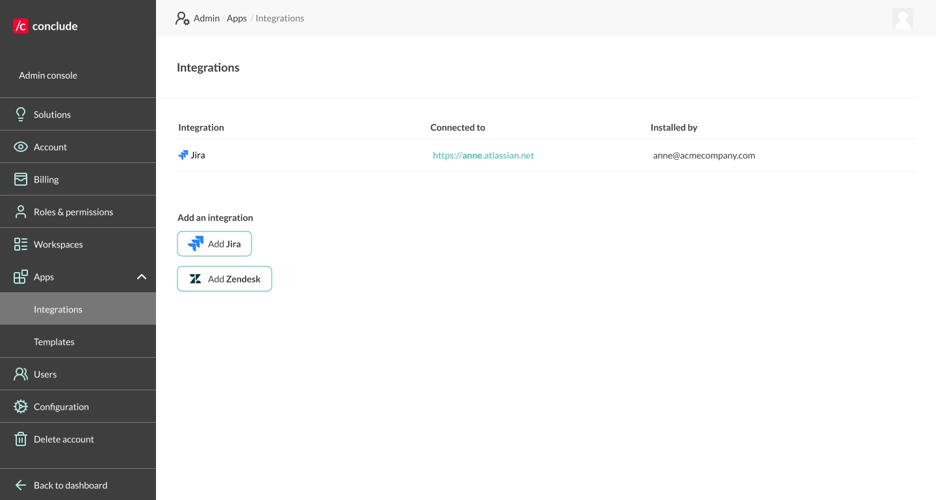Screen dimensions: 936x500
Task: Select Integrations in the sidebar
Action: point(58,309)
